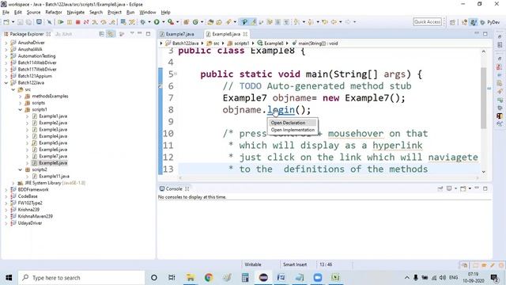506x285 pixels.
Task: Collapse the Batch122Java project
Action: point(6,82)
